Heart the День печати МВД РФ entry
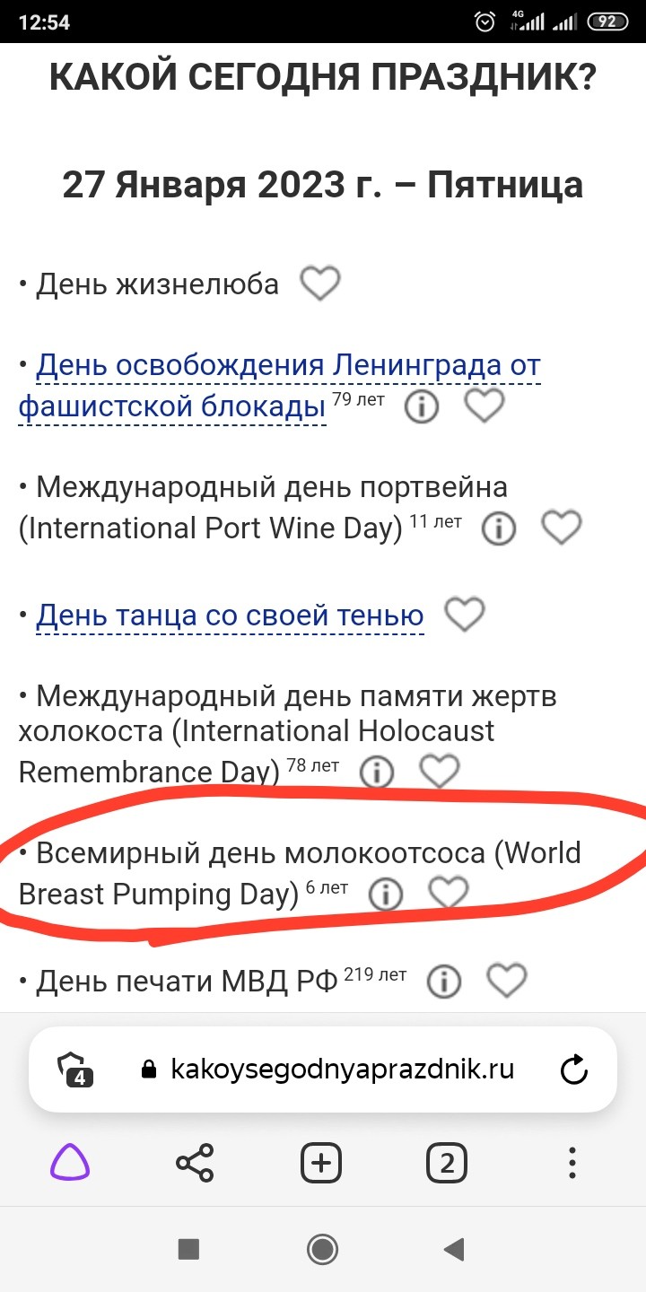Image resolution: width=646 pixels, height=1292 pixels. 506,981
